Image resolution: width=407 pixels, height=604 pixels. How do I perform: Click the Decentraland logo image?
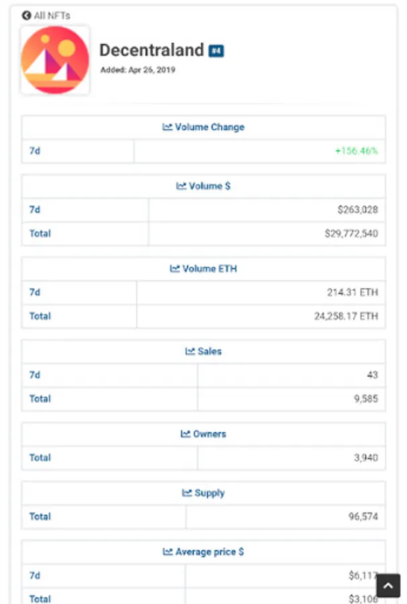pos(55,60)
